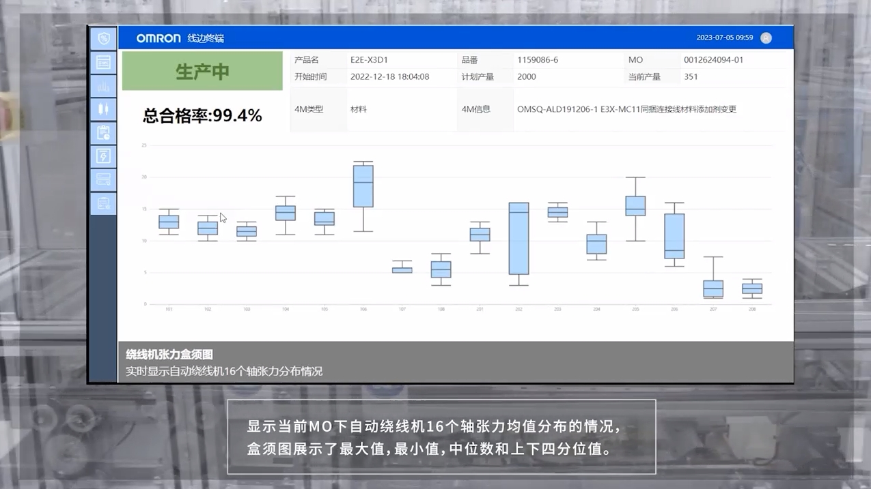Click the box plot for axis 101
Screen dimensions: 871x489
coord(169,222)
